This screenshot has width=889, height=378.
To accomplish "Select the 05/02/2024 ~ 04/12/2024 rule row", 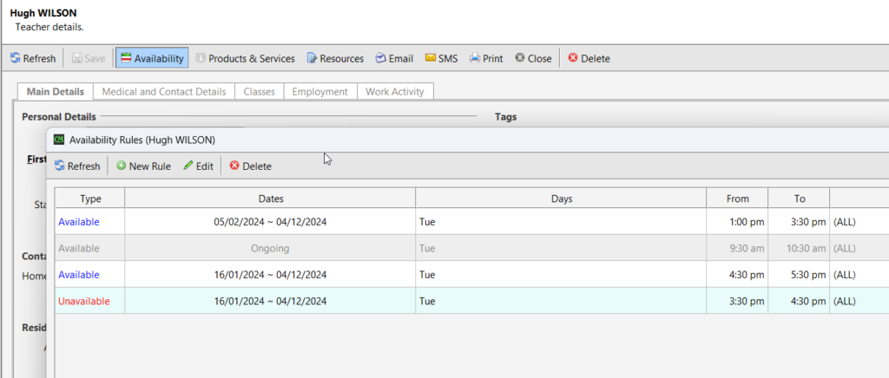I will pos(471,222).
